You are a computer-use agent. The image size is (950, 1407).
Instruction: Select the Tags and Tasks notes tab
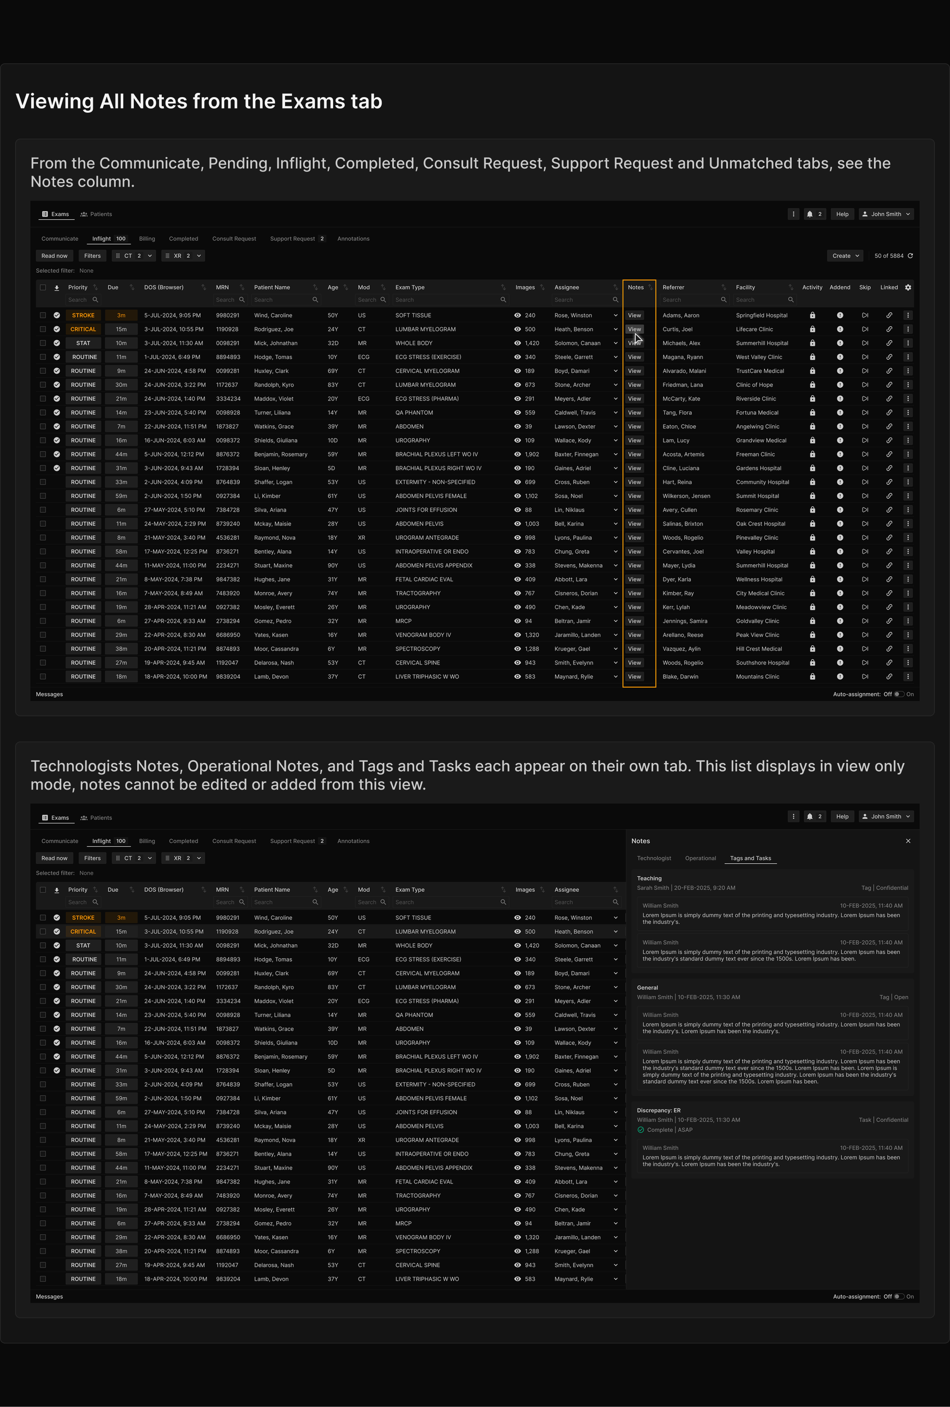click(750, 858)
